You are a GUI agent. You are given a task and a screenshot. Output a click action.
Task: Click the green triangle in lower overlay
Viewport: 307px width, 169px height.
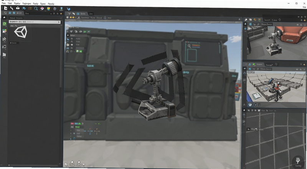79,124
